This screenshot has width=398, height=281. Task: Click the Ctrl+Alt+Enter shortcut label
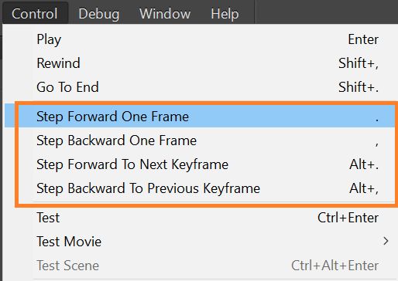pyautogui.click(x=335, y=266)
